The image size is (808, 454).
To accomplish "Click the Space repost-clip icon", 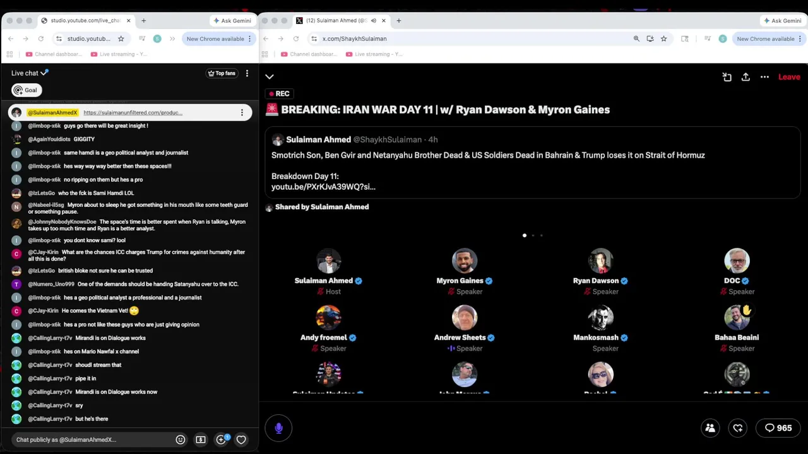I will click(x=727, y=77).
